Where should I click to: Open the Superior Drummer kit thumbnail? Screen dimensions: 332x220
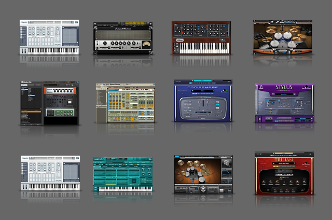click(203, 174)
